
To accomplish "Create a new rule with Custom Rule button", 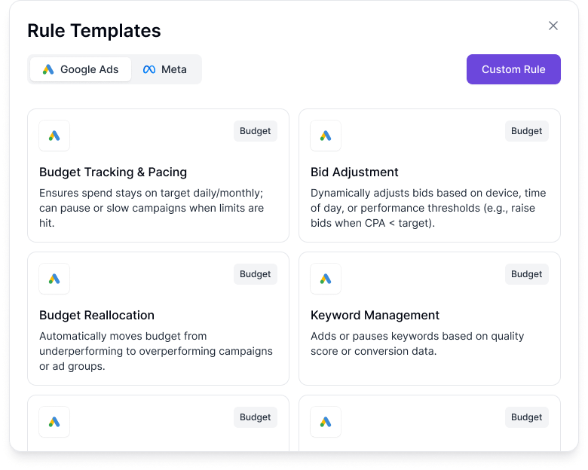I will click(x=513, y=69).
